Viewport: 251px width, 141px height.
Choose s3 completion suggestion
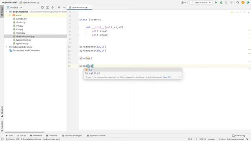(133, 70)
